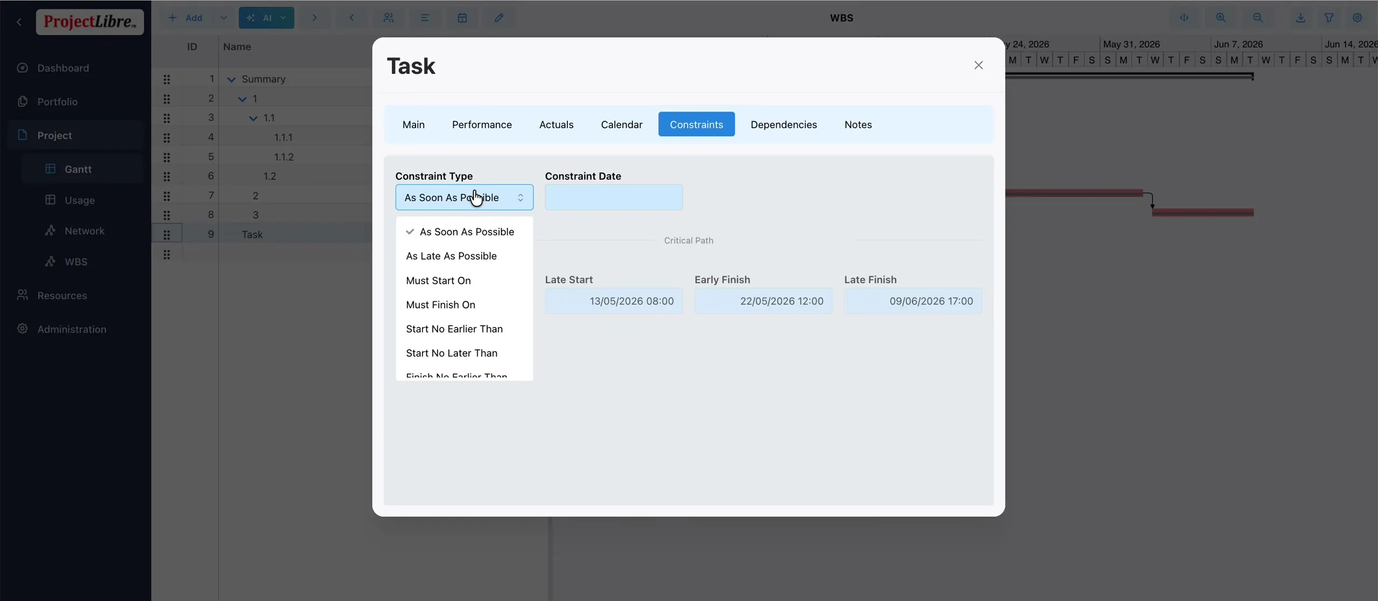Close the Task dialog

click(979, 65)
